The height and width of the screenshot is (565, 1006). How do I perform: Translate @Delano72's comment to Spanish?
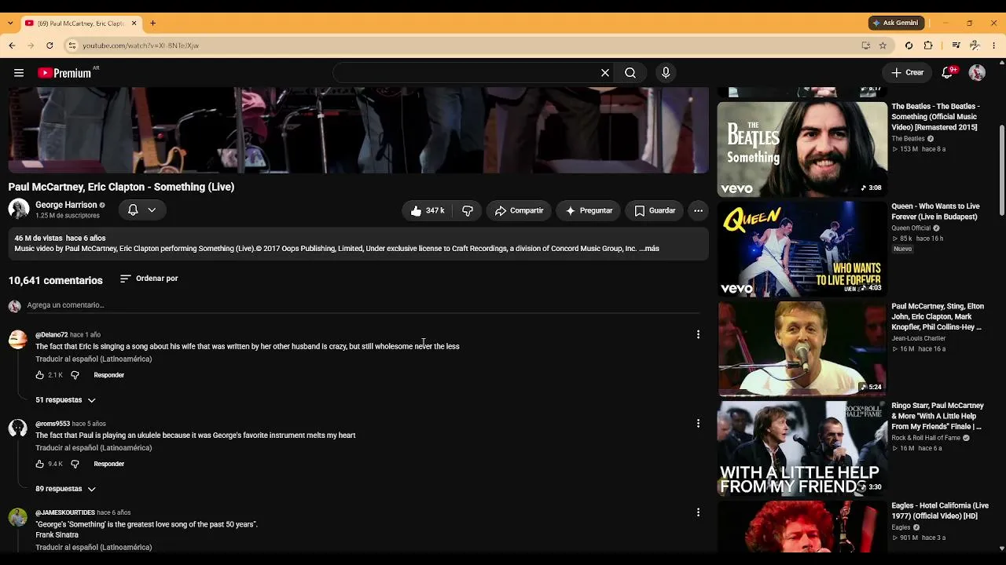tap(94, 359)
